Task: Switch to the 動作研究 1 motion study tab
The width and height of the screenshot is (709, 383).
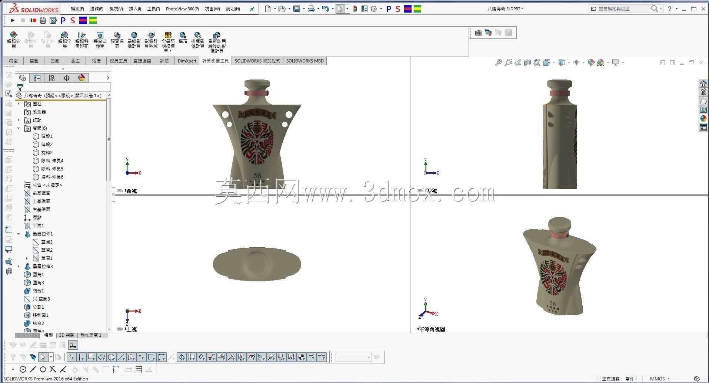Action: click(x=91, y=335)
